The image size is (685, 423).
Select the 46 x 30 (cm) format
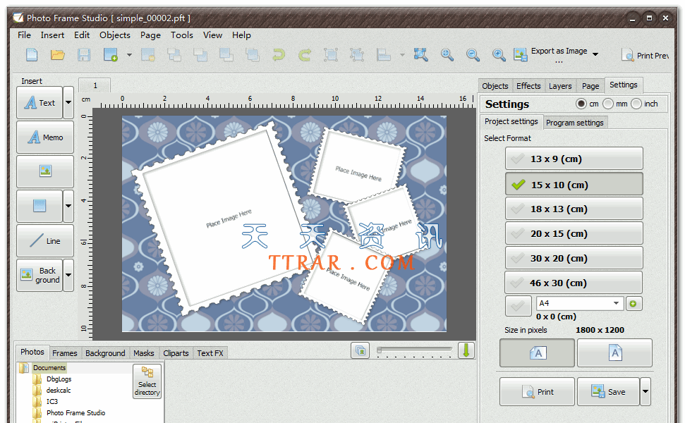[x=574, y=283]
